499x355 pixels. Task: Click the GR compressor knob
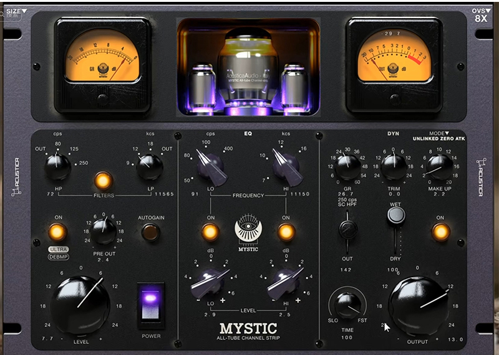347,166
